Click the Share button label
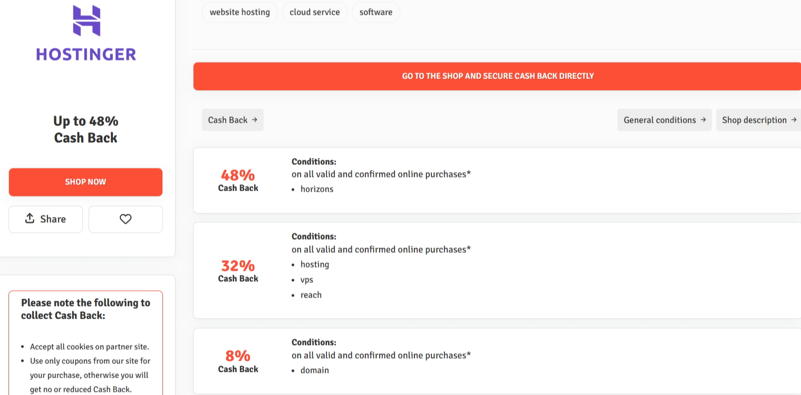801x395 pixels. pyautogui.click(x=53, y=219)
